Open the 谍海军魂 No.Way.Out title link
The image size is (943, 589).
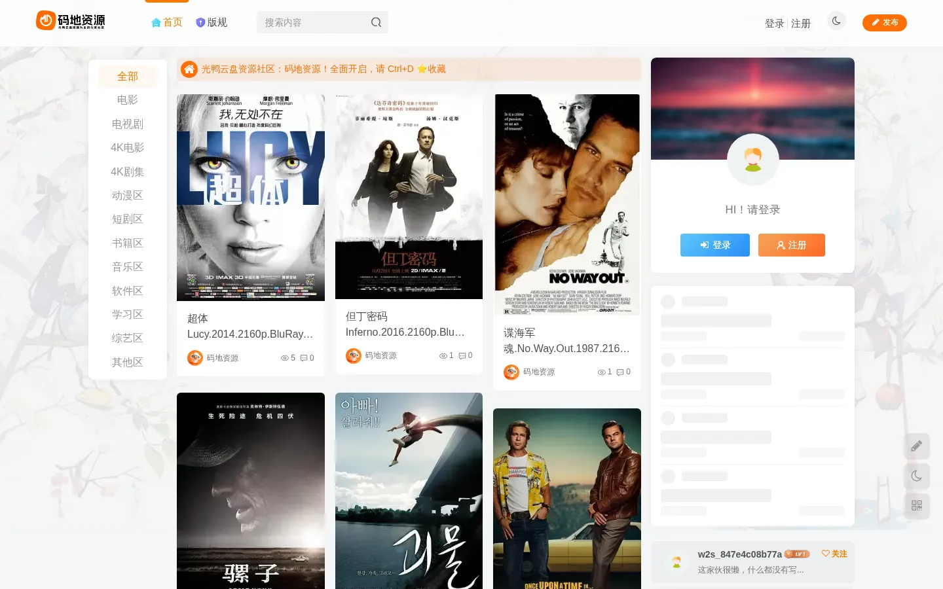[567, 341]
